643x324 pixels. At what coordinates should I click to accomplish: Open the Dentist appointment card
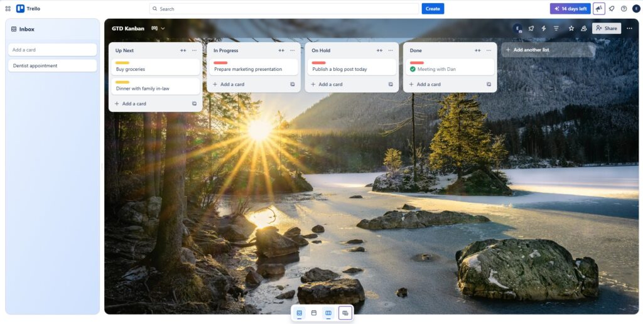tap(53, 66)
